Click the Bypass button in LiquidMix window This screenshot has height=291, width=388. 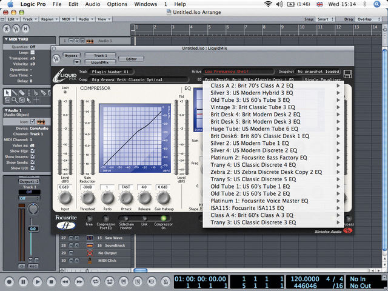click(72, 55)
